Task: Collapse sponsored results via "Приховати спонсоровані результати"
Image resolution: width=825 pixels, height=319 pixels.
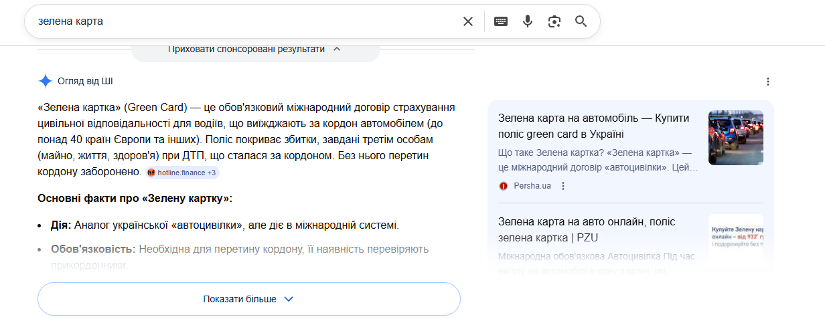Action: [255, 49]
